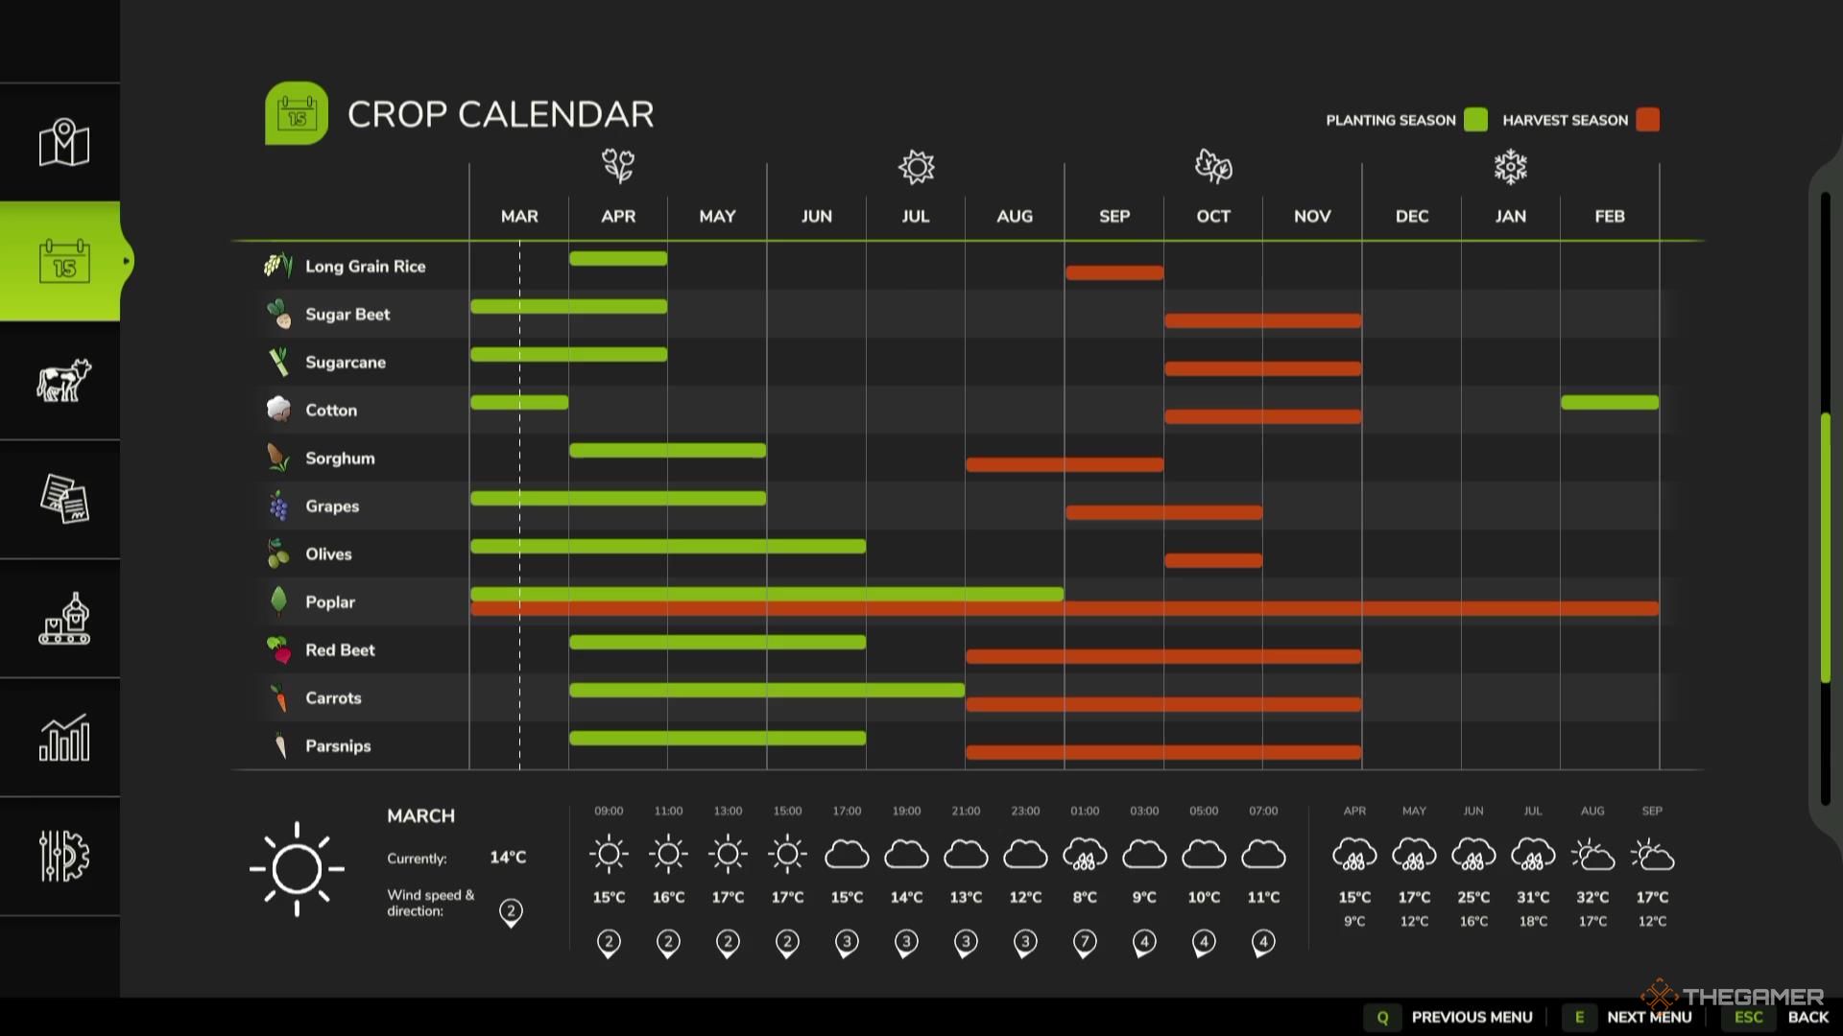1843x1036 pixels.
Task: Click BACK option at bottom right
Action: [x=1810, y=1017]
